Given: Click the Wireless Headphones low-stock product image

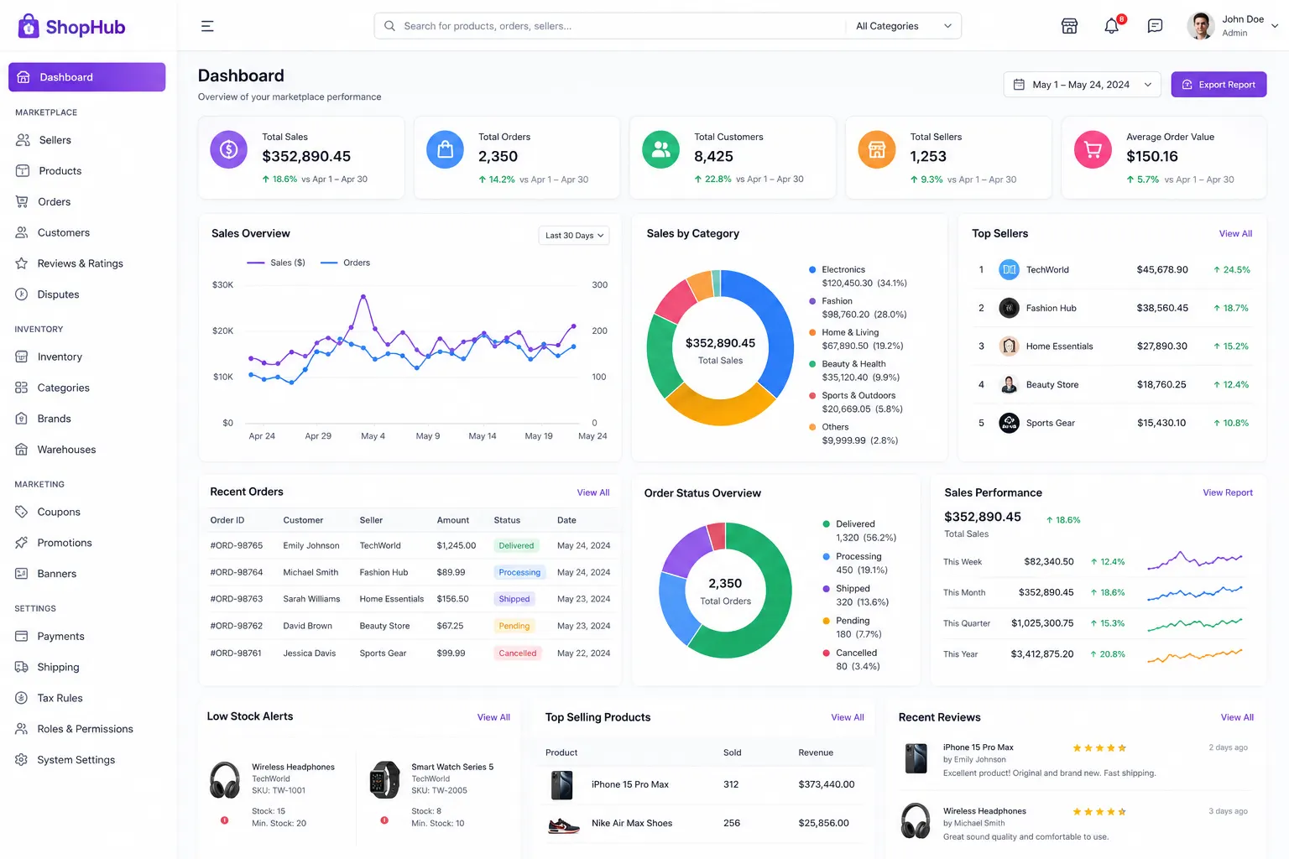Looking at the screenshot, I should [x=225, y=780].
